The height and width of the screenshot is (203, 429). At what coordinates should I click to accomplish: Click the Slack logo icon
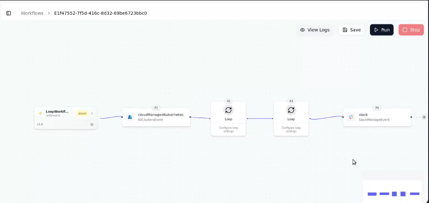pos(351,117)
